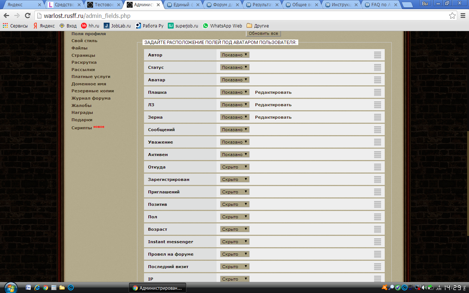469x293 pixels.
Task: Open the Статус visibility dropdown
Action: tap(234, 67)
